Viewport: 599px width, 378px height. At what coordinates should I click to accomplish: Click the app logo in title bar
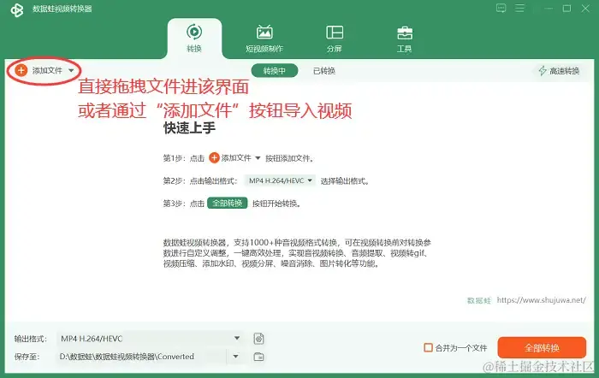tap(17, 10)
